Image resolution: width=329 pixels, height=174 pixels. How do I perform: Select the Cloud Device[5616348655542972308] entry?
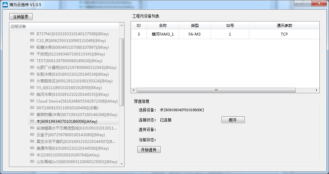pos(77,101)
